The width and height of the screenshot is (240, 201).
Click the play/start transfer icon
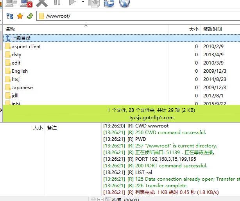tap(72, 3)
